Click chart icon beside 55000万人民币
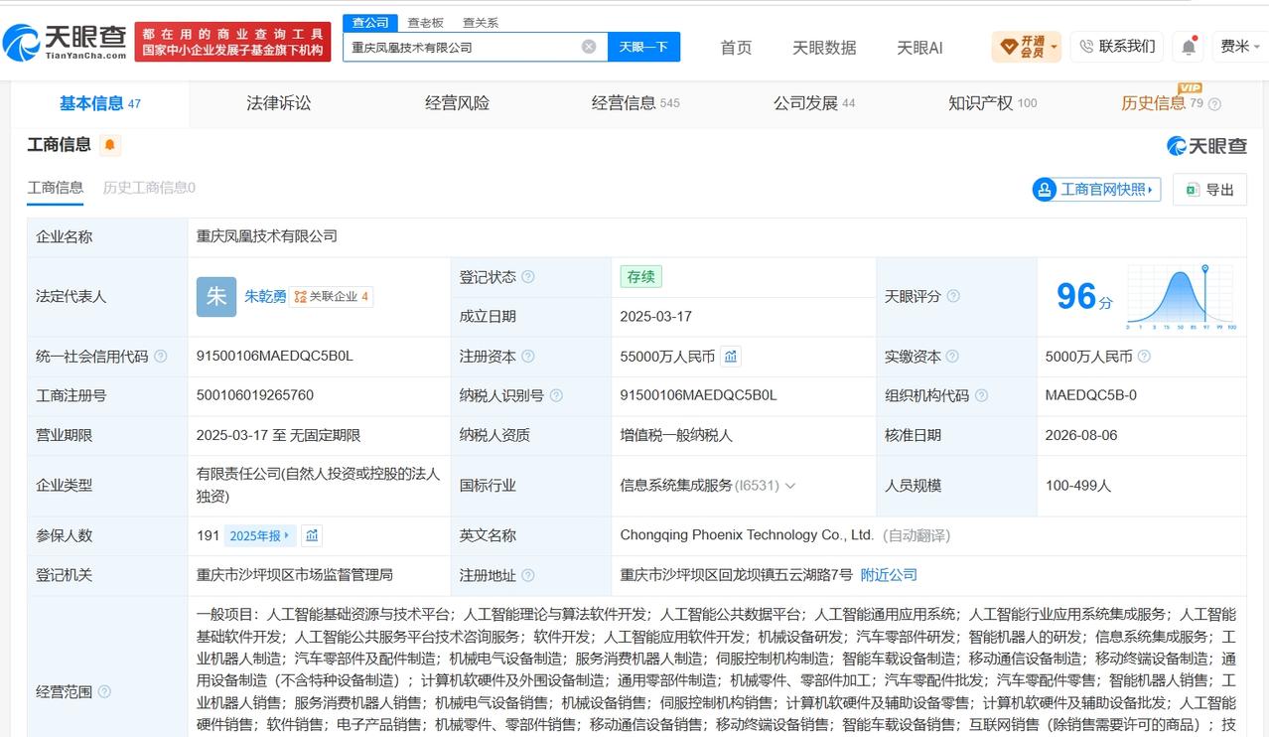Viewport: 1269px width, 737px height. point(731,356)
